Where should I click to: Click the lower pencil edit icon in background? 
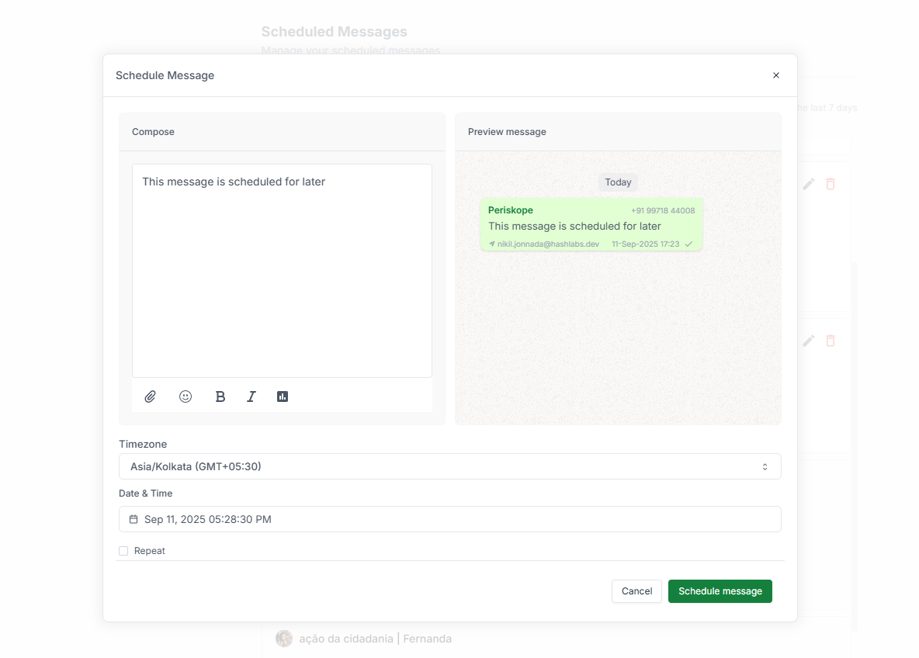click(809, 341)
